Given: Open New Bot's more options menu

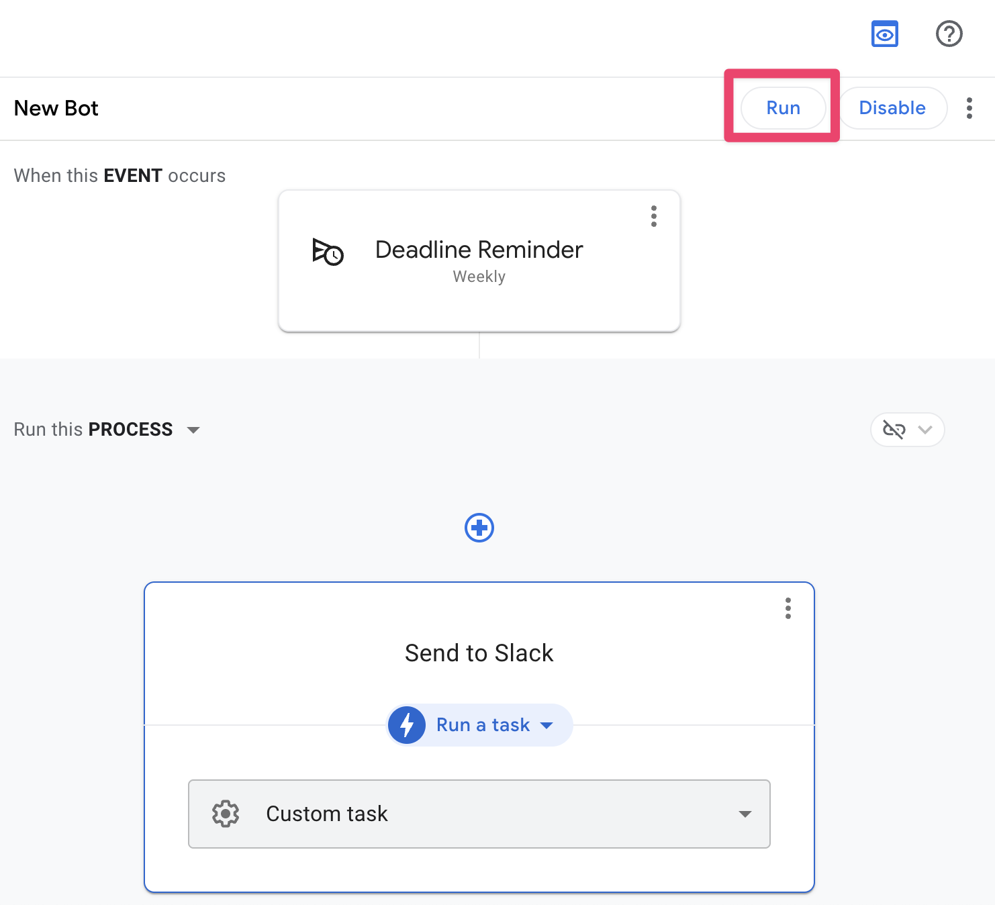Looking at the screenshot, I should pos(969,108).
